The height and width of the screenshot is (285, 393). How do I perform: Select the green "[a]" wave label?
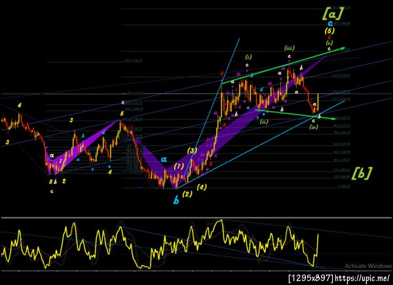332,14
